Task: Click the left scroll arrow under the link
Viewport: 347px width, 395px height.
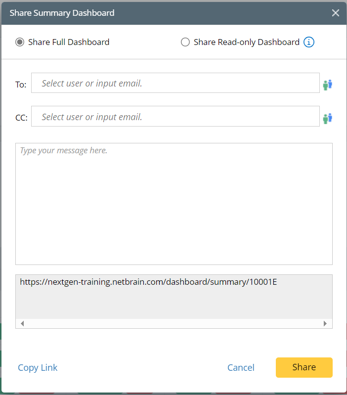Action: [x=22, y=323]
